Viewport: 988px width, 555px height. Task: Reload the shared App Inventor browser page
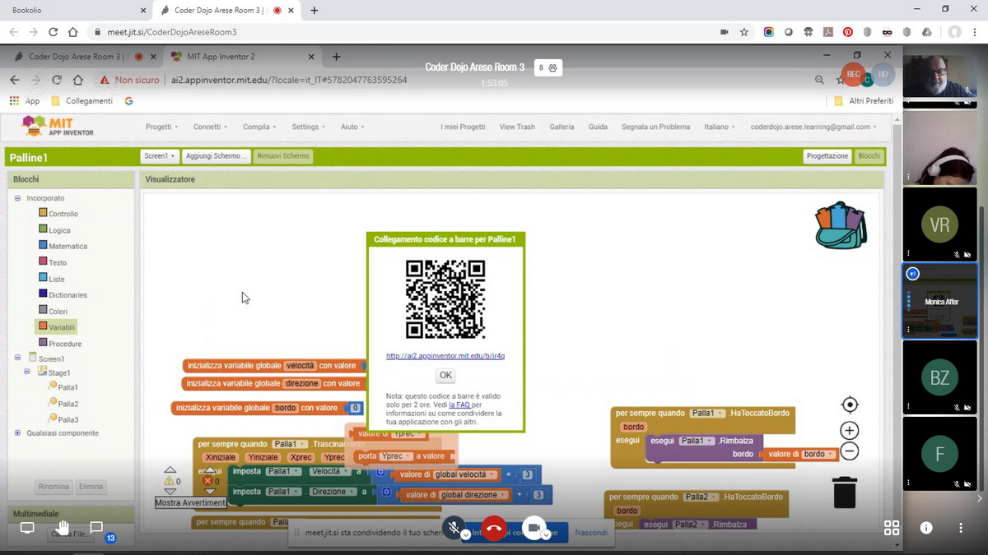[57, 80]
